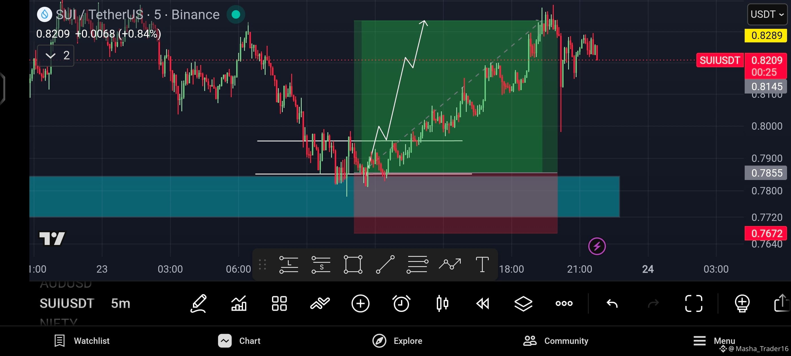The image size is (791, 356).
Task: Open the object tree layers
Action: click(523, 303)
